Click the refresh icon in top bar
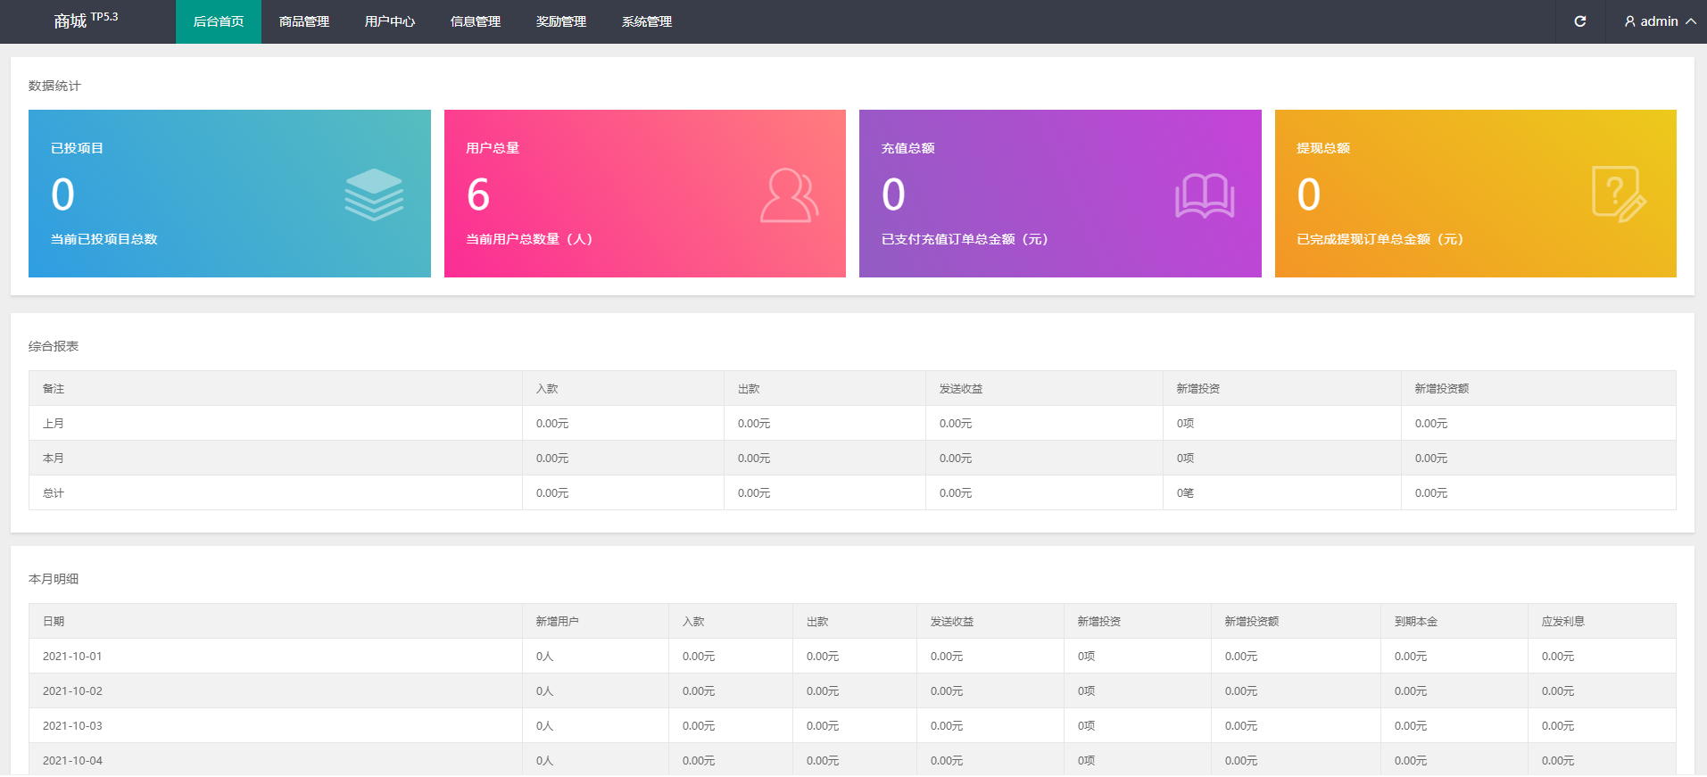 [x=1579, y=21]
